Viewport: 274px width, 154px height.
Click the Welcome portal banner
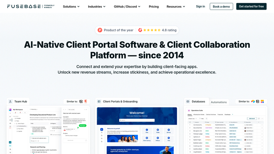(x=137, y=116)
